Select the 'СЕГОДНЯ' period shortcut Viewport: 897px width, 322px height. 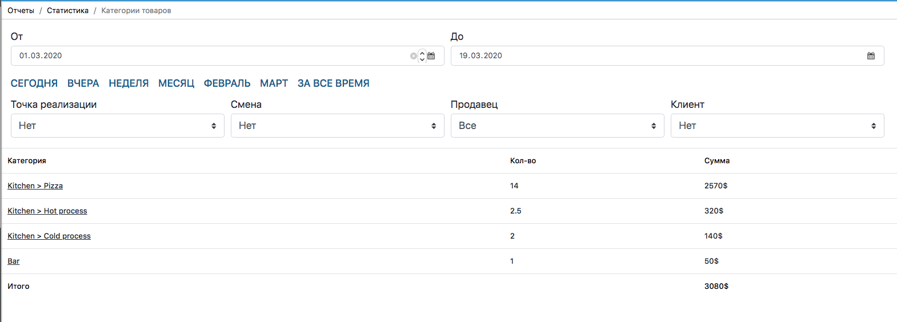click(x=34, y=83)
